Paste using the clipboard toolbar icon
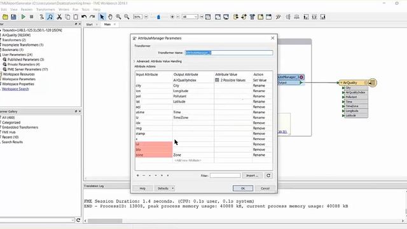407x229 pixels. pos(76,17)
